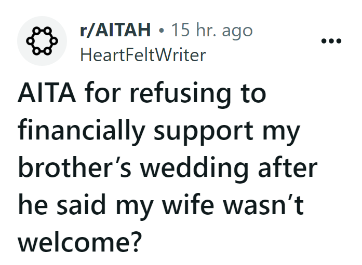The image size is (362, 265).
Task: Open the three-dot post options menu
Action: tap(331, 41)
